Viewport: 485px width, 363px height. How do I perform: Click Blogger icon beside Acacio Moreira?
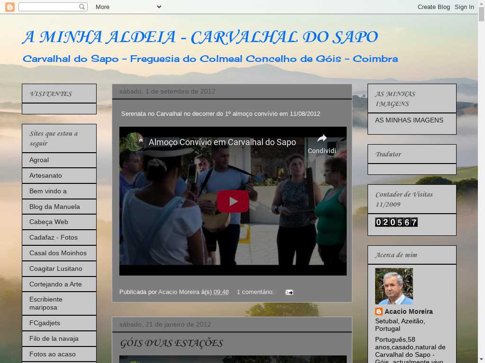pos(378,311)
